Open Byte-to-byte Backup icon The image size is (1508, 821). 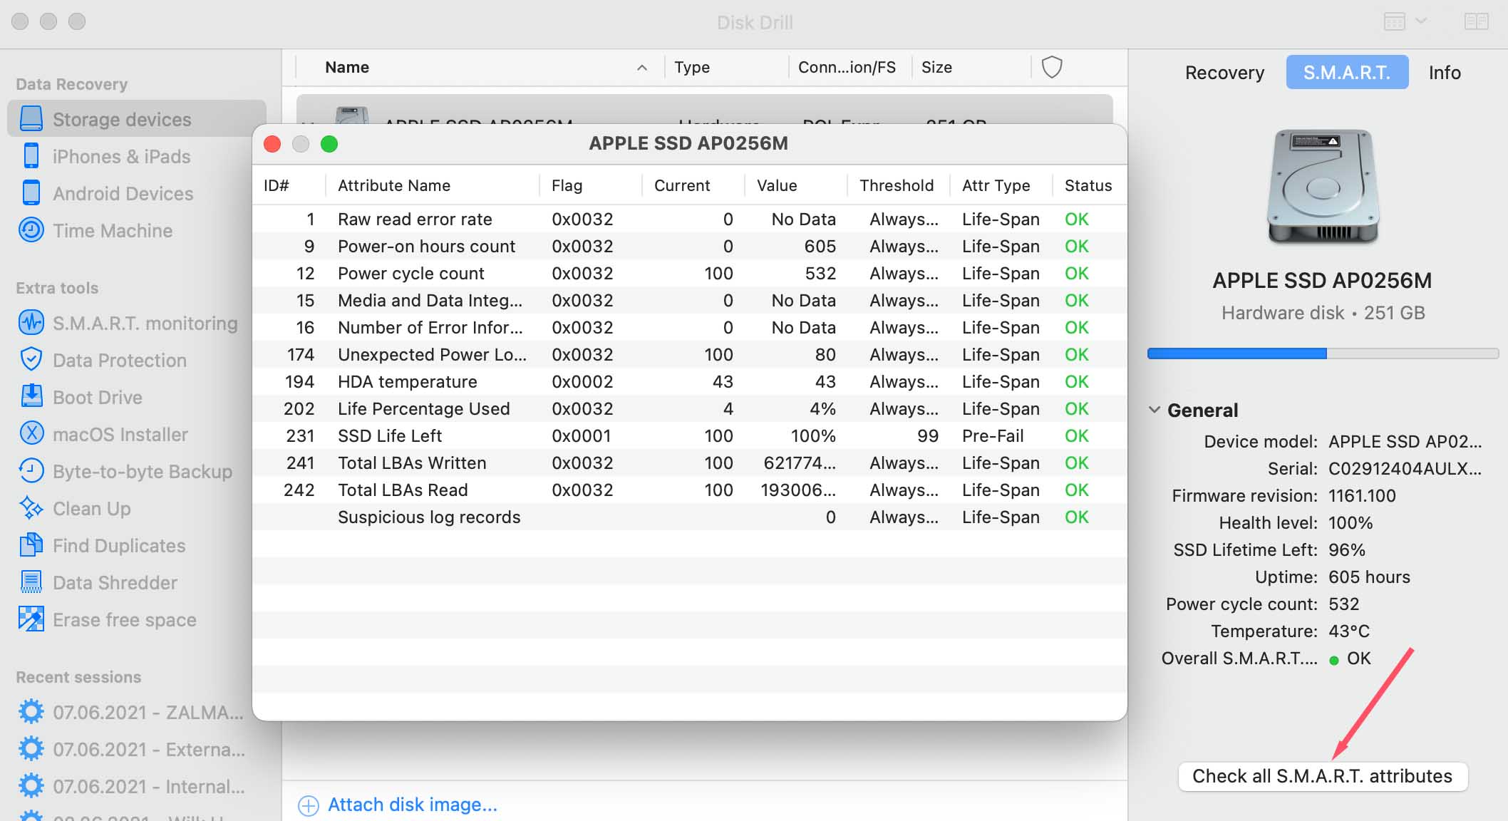[x=31, y=471]
